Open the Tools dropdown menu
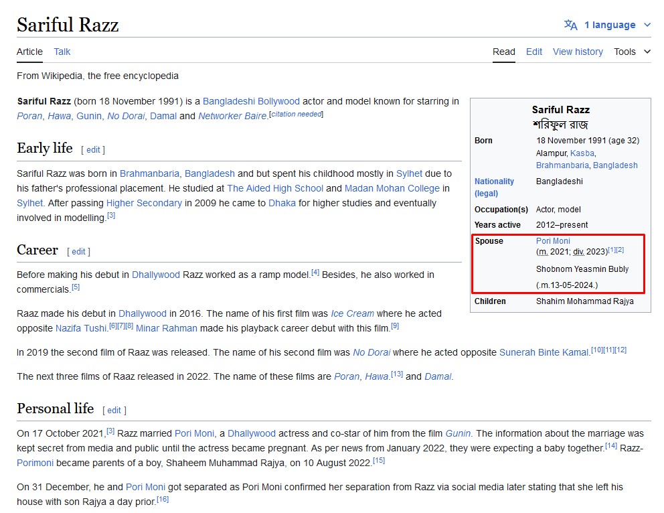 pos(632,52)
